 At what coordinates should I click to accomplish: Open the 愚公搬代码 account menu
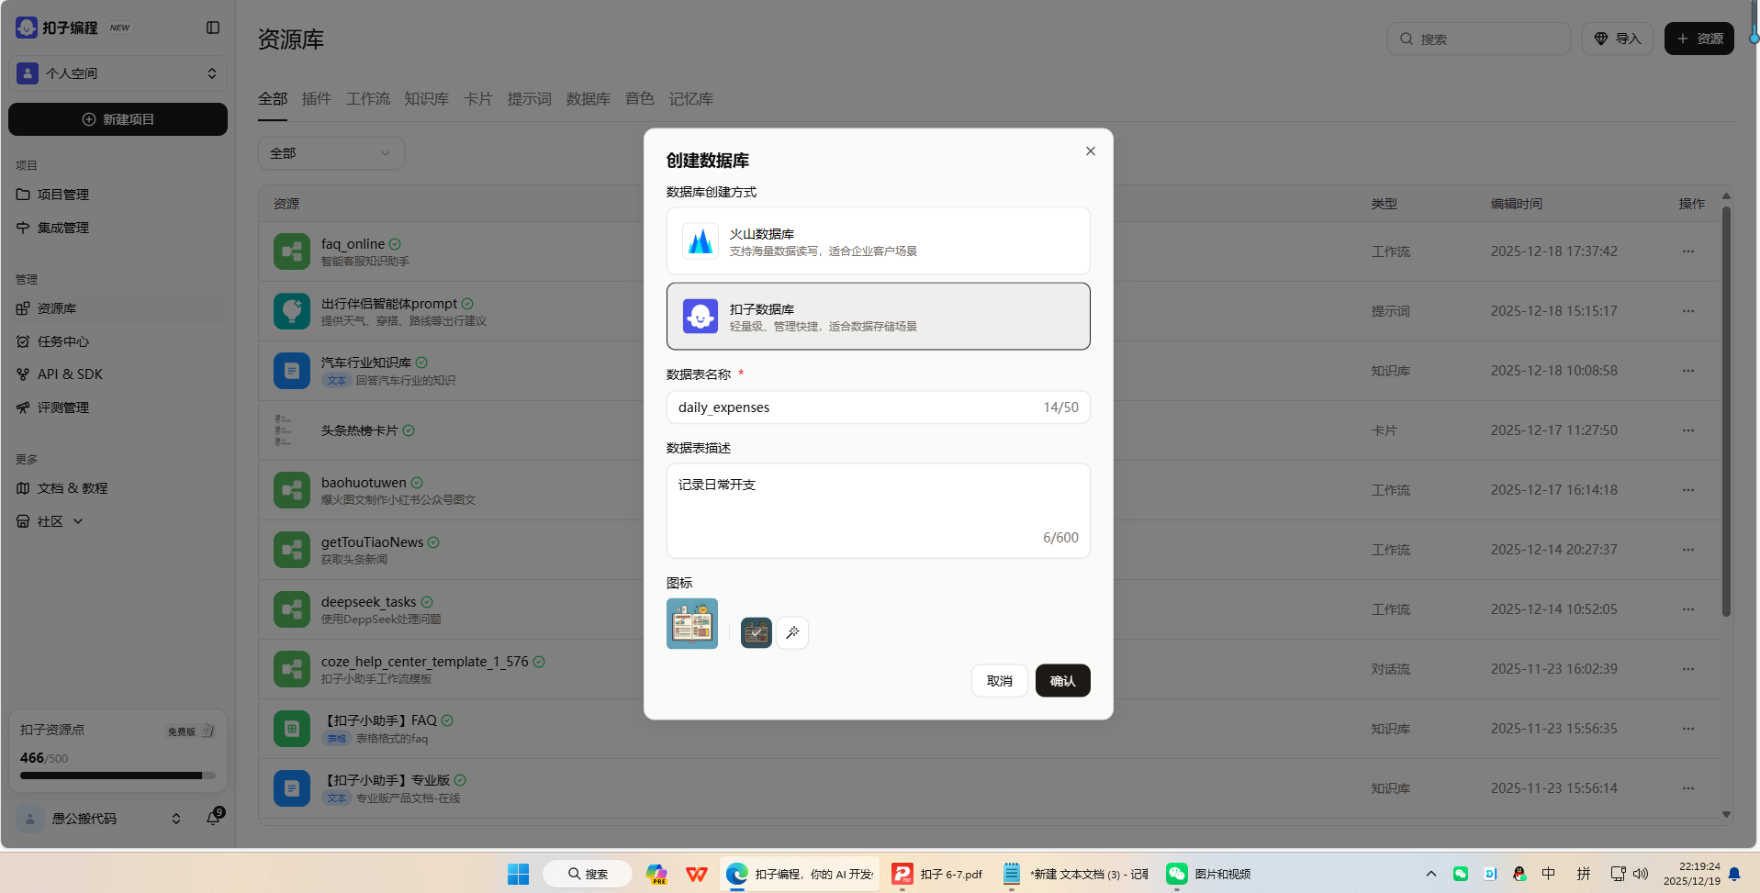[x=99, y=819]
